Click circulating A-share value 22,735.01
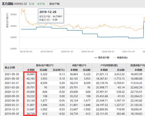The width and height of the screenshot is (145, 116). coord(136,92)
